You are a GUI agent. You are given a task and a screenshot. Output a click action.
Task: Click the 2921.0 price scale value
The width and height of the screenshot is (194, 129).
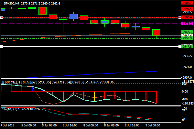click(x=187, y=67)
